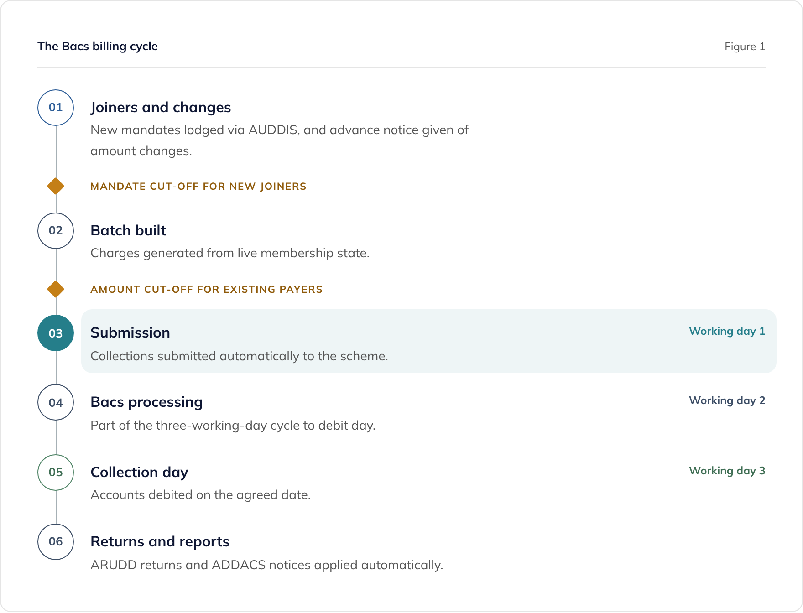803x613 pixels.
Task: Click the Working day 2 label
Action: pos(727,401)
